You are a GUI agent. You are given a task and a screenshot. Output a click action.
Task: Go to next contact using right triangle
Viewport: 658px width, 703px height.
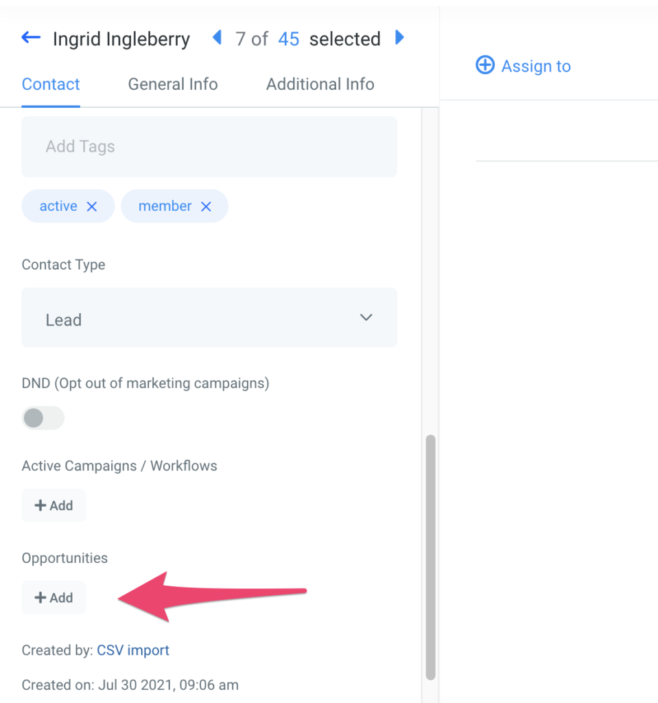[x=399, y=38]
